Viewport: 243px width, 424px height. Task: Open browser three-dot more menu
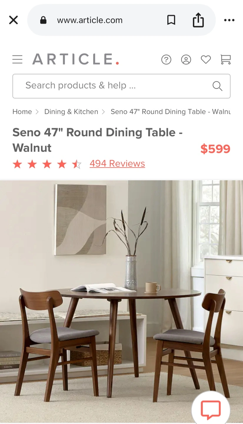(x=229, y=20)
